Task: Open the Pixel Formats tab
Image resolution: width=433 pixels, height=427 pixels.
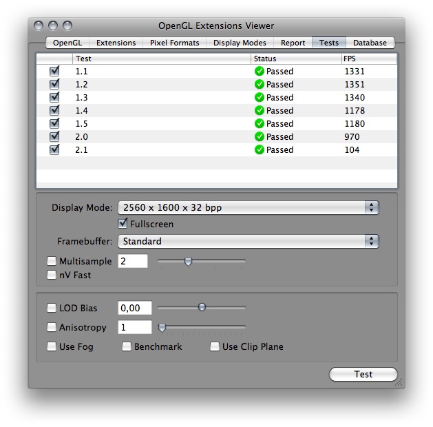Action: pyautogui.click(x=175, y=43)
